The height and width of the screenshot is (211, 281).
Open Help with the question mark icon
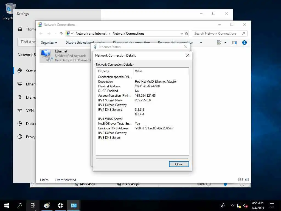point(245,43)
